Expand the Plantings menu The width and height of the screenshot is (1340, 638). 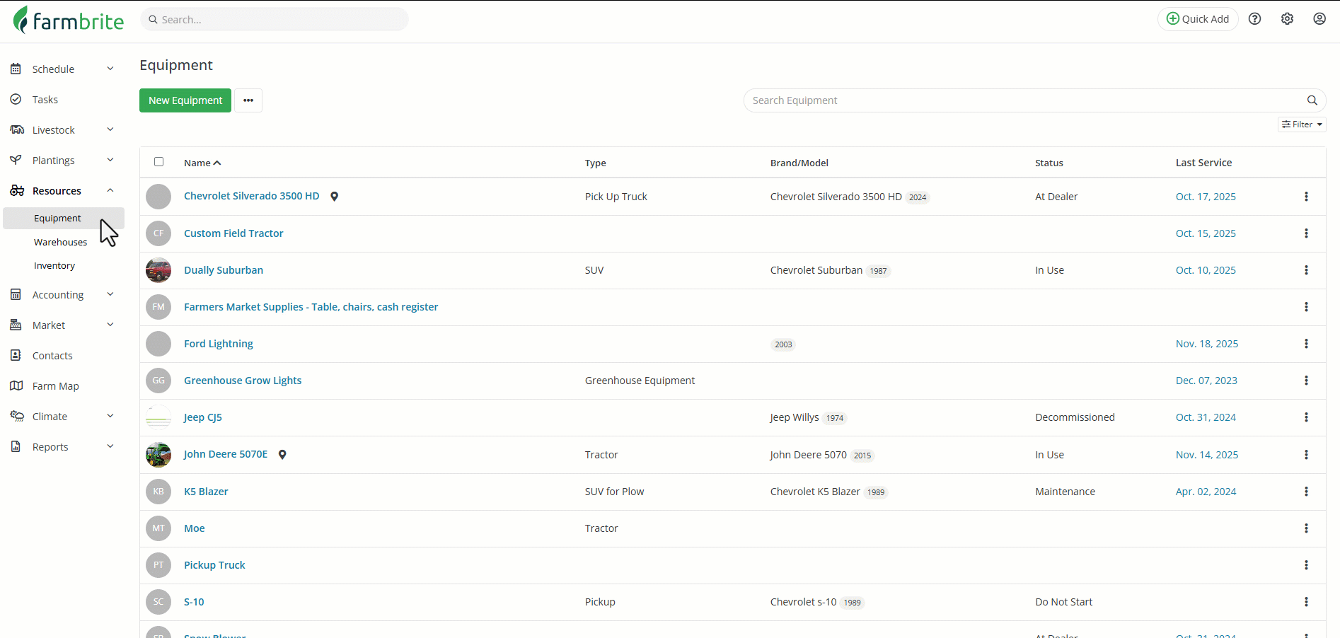[x=110, y=160]
